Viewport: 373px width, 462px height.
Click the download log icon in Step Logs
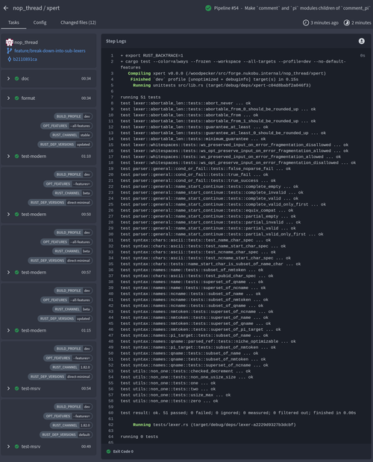[x=362, y=41]
